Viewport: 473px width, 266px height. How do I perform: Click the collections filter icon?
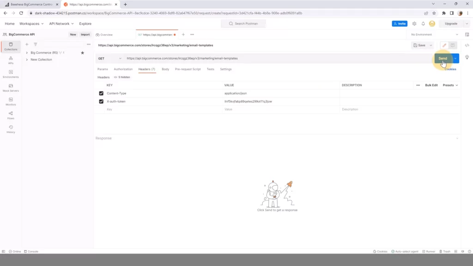(35, 44)
